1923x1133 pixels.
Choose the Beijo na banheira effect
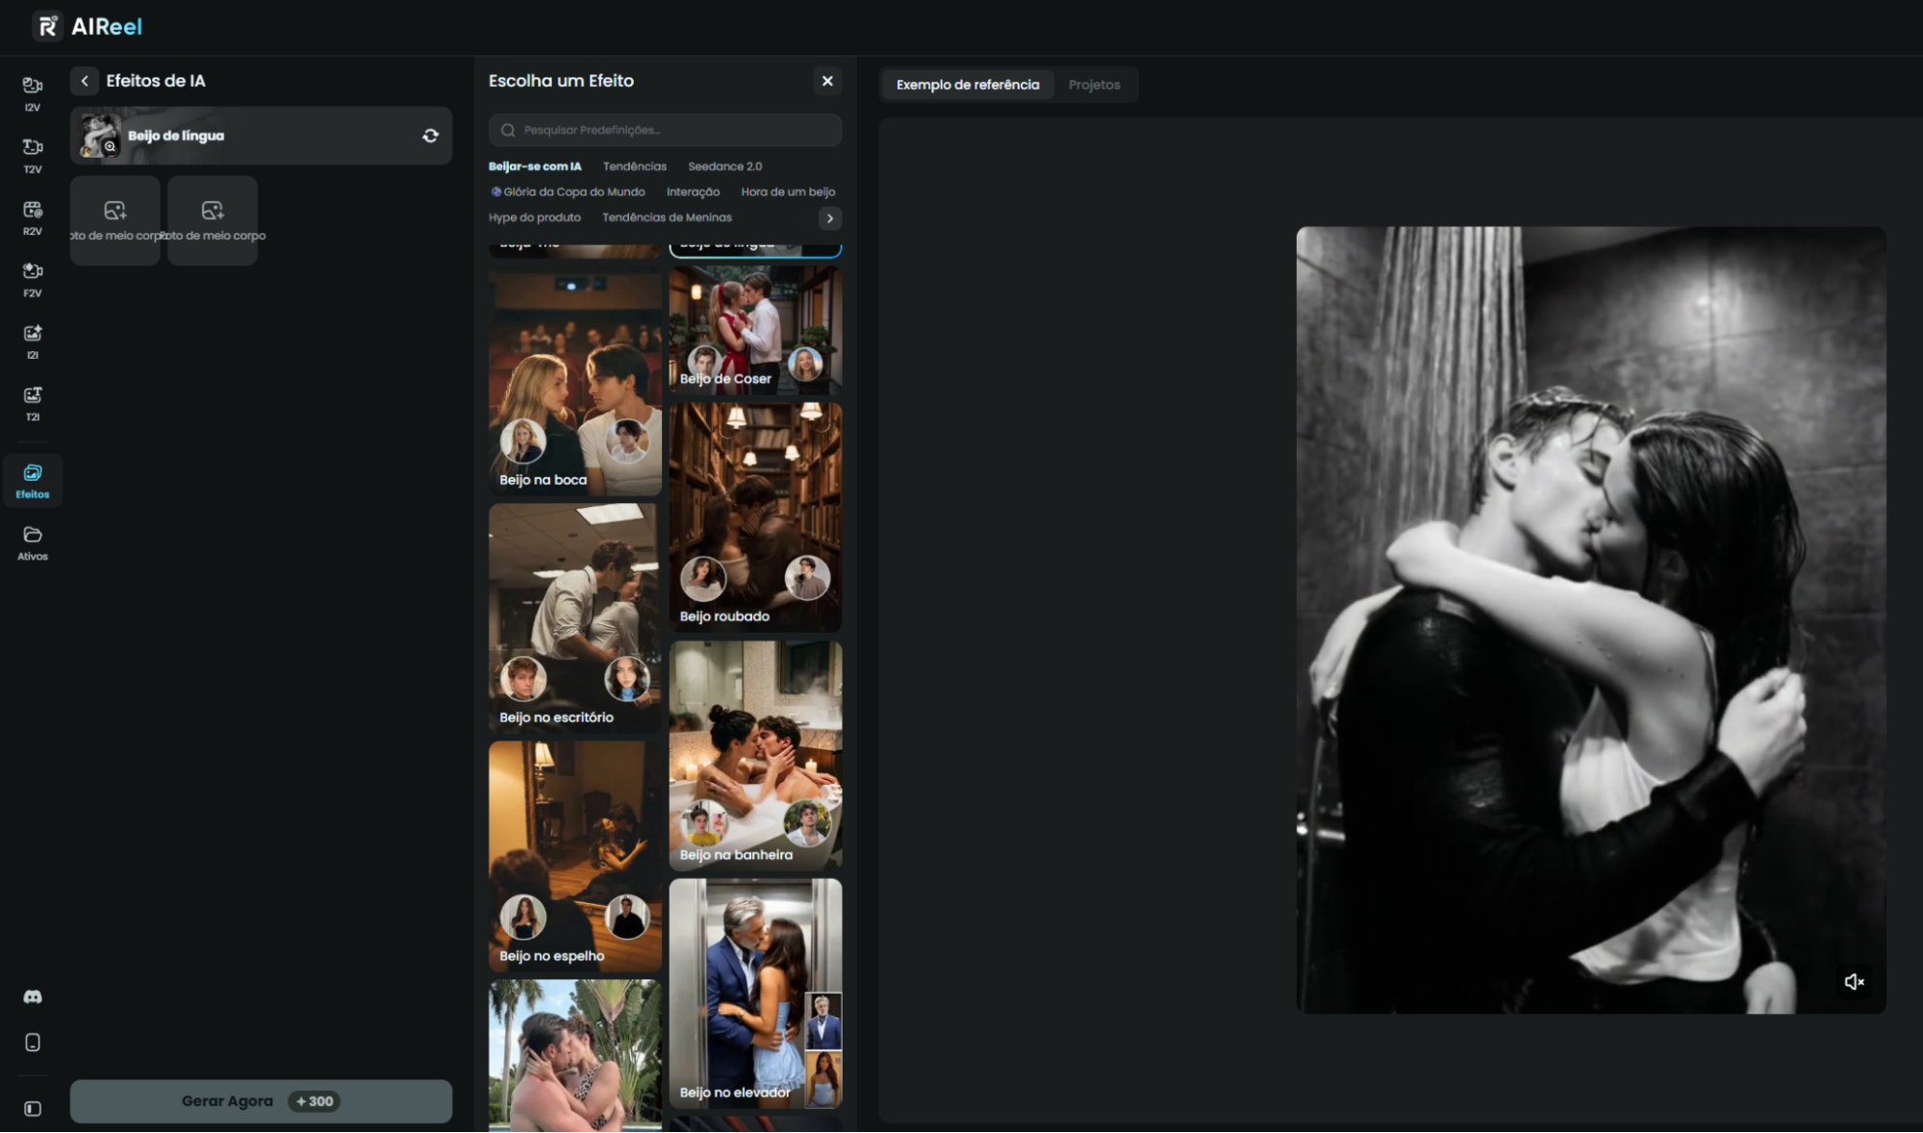[x=755, y=755]
